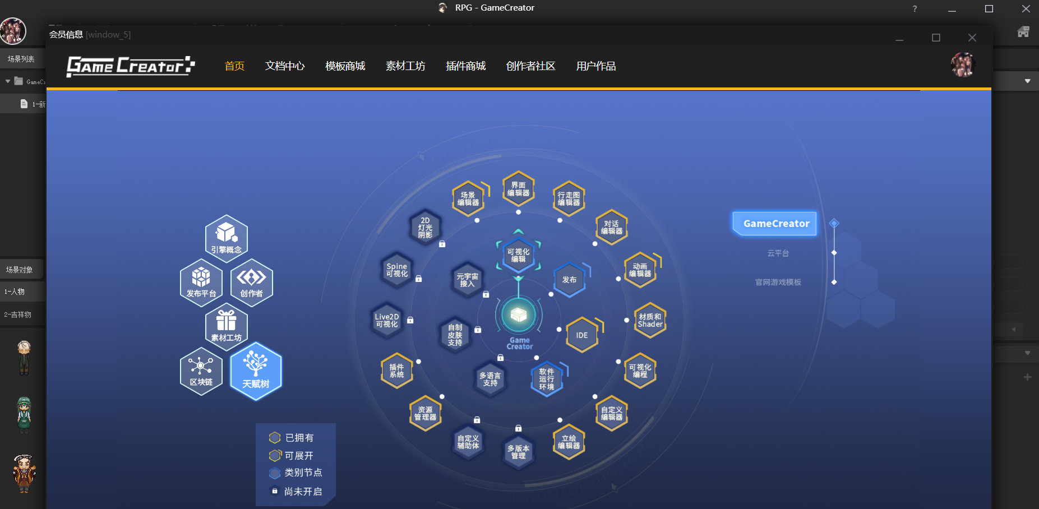This screenshot has width=1039, height=509.
Task: Click 可展开 legend entry
Action: [x=292, y=456]
